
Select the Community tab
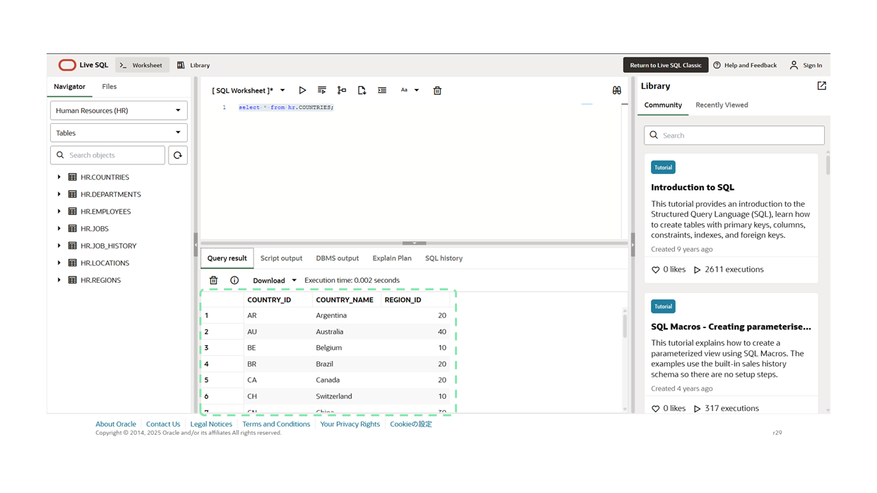coord(663,105)
